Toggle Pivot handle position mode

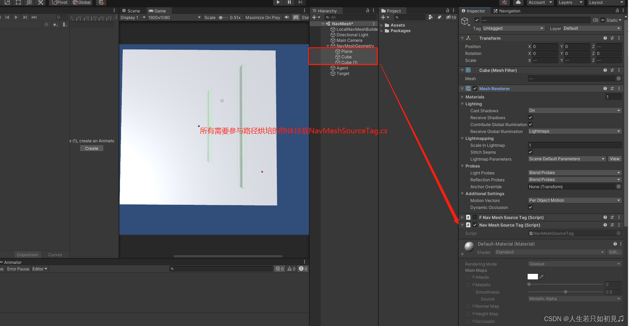(x=59, y=3)
